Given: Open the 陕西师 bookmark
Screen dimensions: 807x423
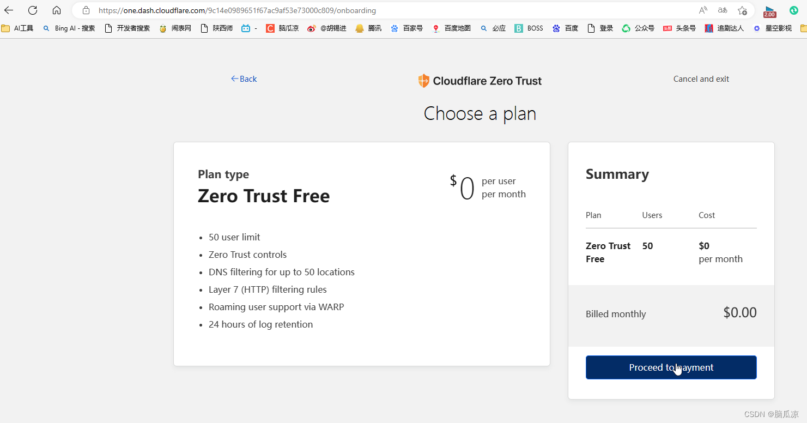Looking at the screenshot, I should [217, 28].
